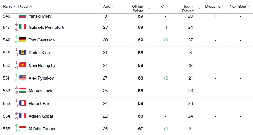
Task: Sort by Age column arrow
Action: 112,7
